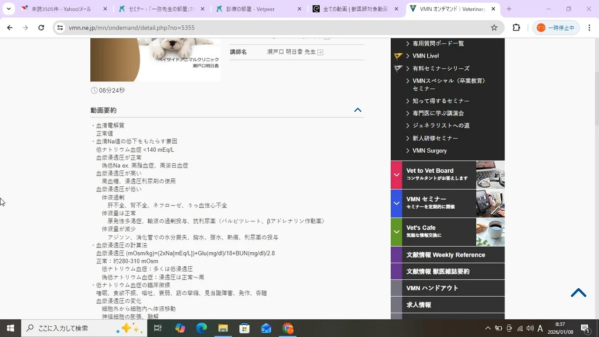
Task: Switch to the Yahoo!メール tab
Action: coord(61,9)
